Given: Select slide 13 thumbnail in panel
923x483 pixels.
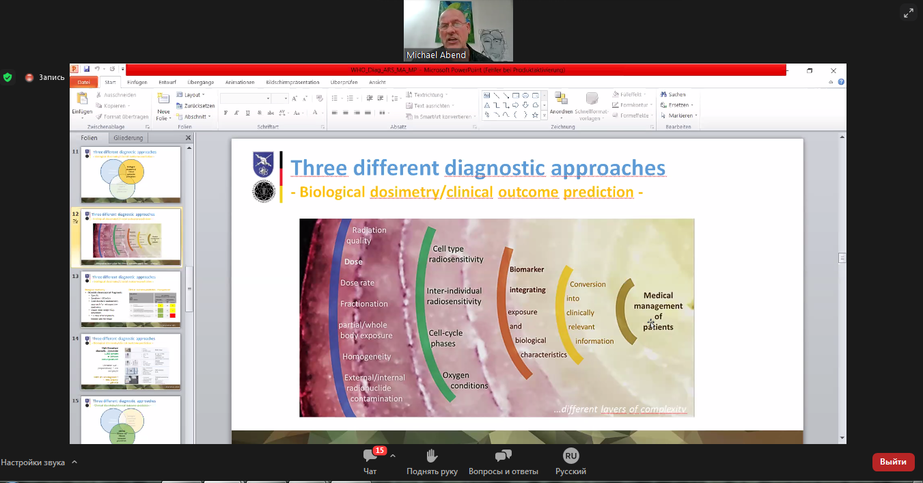Looking at the screenshot, I should coord(131,299).
